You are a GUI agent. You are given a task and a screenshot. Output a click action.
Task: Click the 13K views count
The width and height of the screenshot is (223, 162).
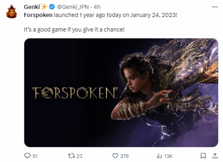[168, 156]
